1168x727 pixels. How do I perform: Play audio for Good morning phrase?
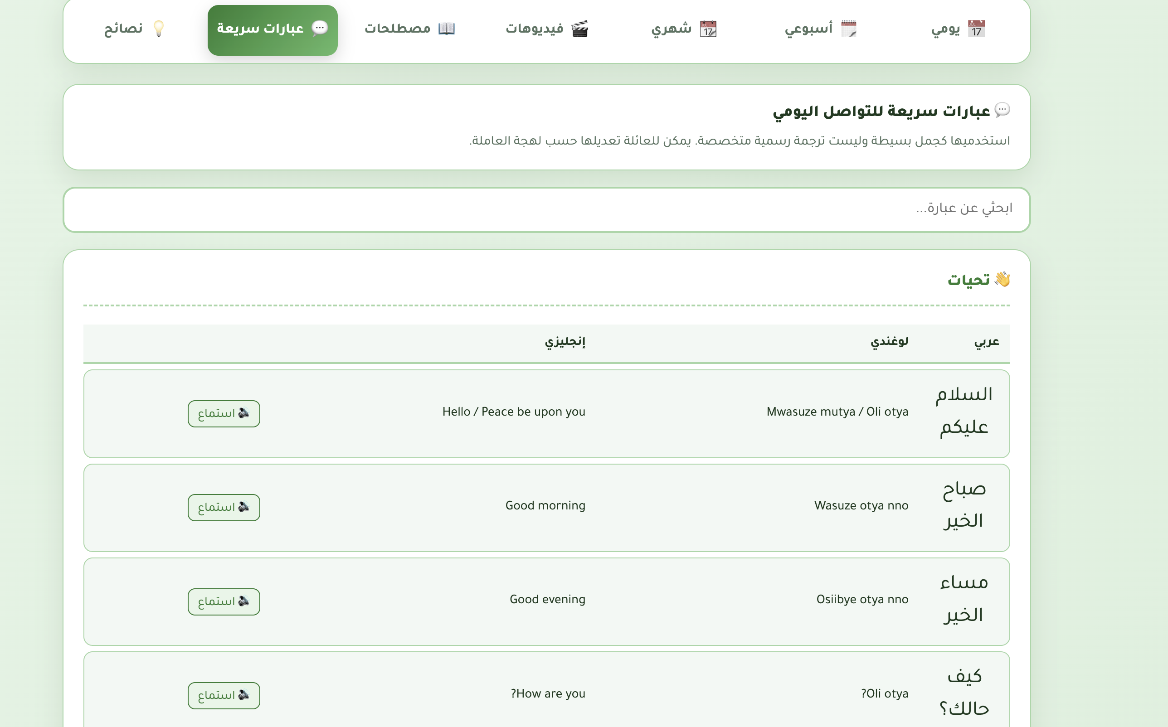pyautogui.click(x=224, y=507)
